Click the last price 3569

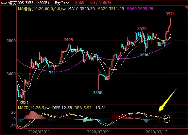[x=80, y=3]
